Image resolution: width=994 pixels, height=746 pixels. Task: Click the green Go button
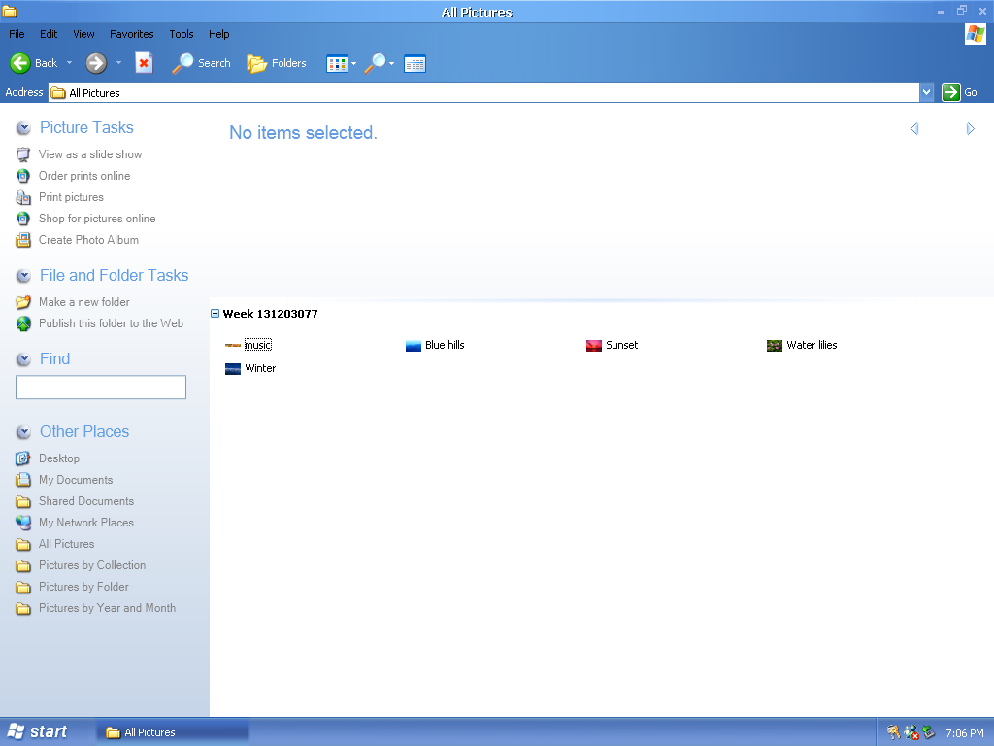pos(959,92)
